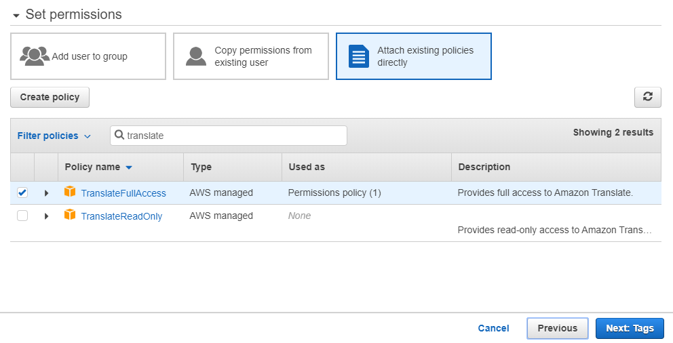Proceed with Next: Tags button
The width and height of the screenshot is (673, 343).
(x=630, y=328)
